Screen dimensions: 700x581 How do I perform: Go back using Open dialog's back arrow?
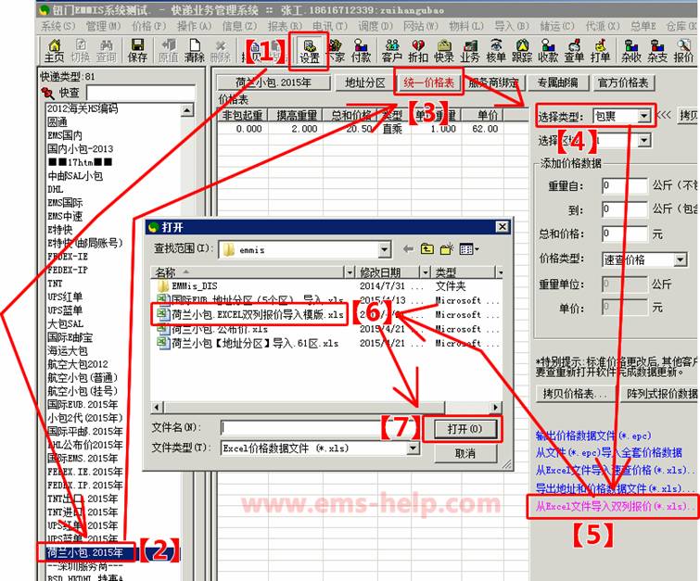408,249
